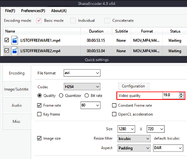Select the Quantizer radio button
The width and height of the screenshot is (187, 159).
click(x=61, y=96)
